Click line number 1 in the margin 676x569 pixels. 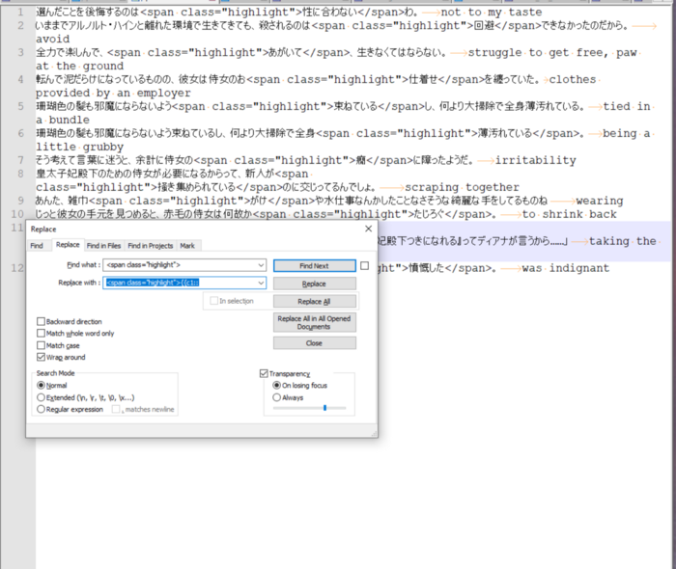[x=20, y=12]
